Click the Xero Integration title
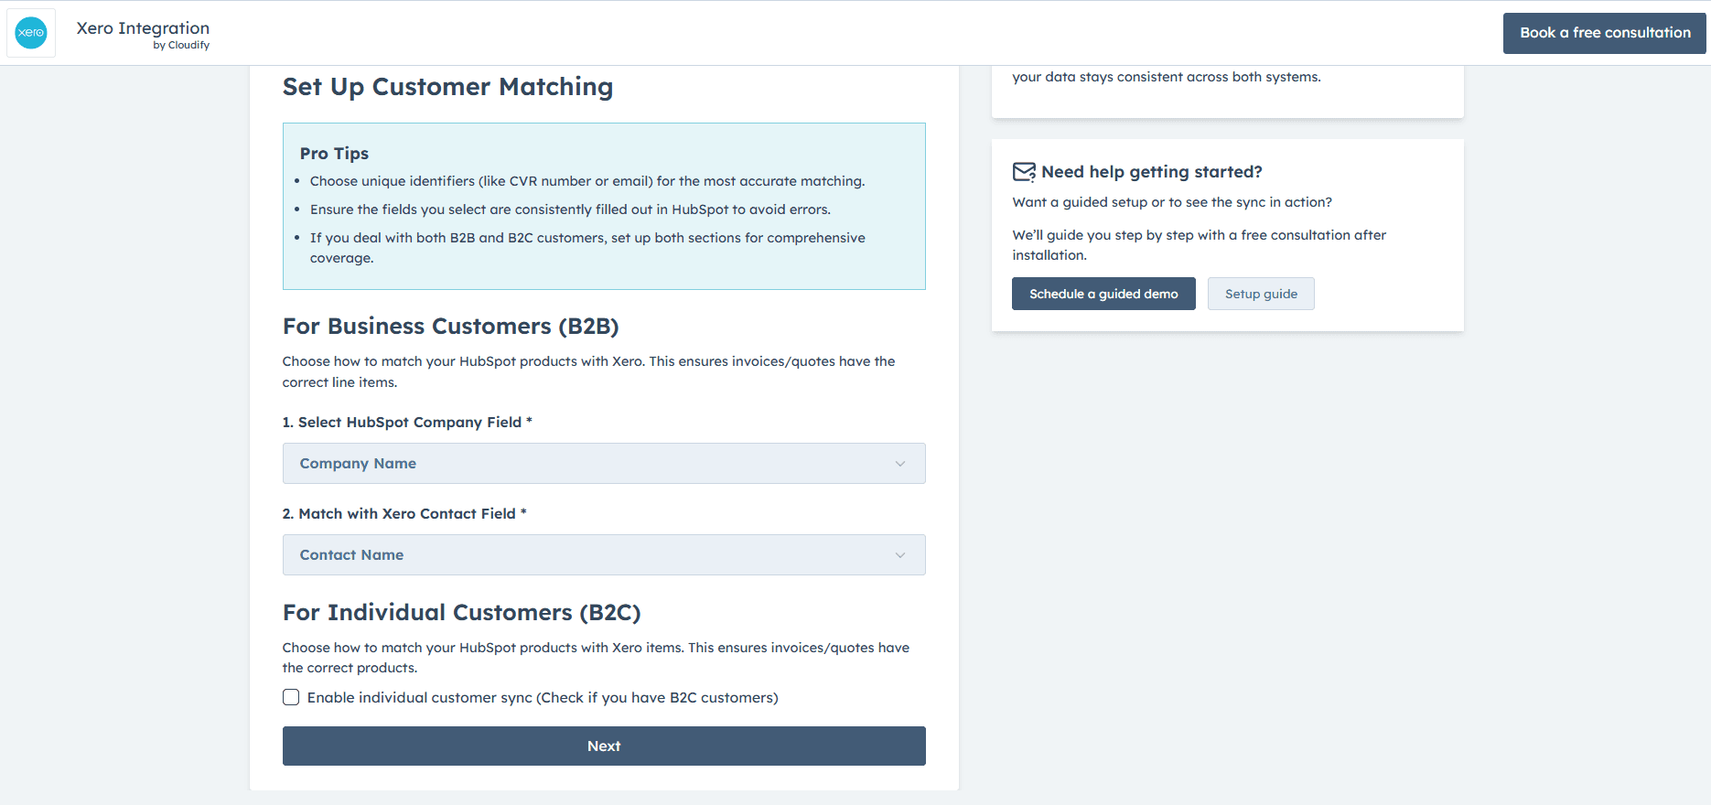1711x805 pixels. (143, 28)
